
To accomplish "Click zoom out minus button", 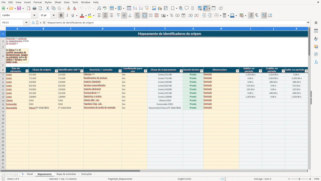I will pyautogui.click(x=289, y=179).
